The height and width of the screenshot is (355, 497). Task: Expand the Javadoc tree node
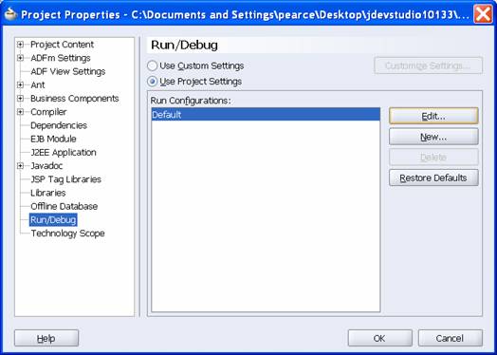pos(20,166)
